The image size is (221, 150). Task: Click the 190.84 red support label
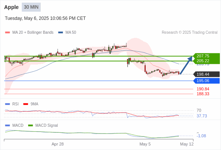203,89
